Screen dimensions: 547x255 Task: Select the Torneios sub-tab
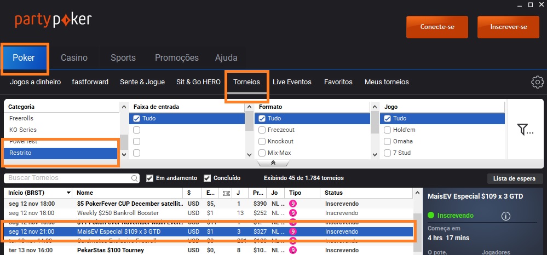pos(246,82)
